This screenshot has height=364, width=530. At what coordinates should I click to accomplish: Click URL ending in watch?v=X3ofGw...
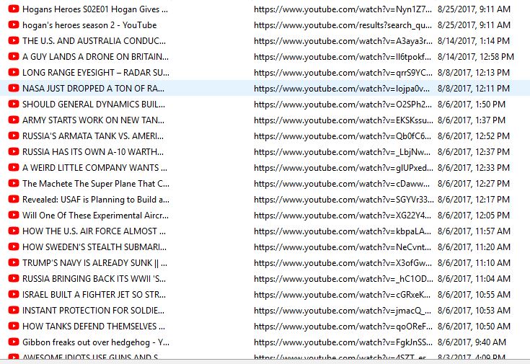click(343, 263)
